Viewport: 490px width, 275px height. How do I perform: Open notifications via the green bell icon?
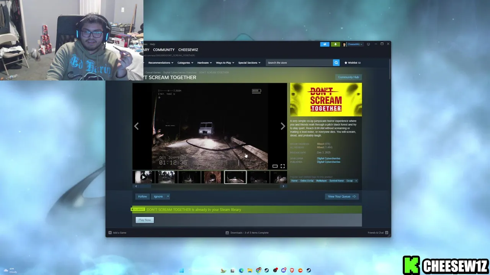click(x=335, y=44)
